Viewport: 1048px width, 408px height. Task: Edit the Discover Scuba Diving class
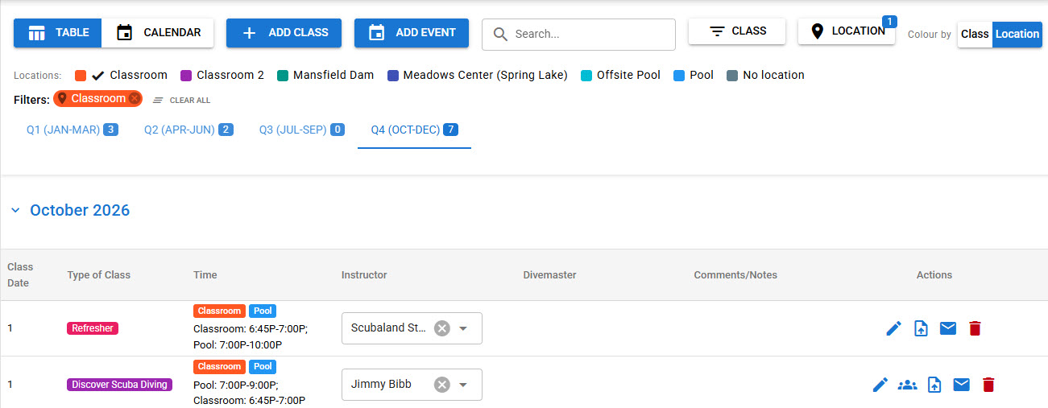(x=880, y=385)
